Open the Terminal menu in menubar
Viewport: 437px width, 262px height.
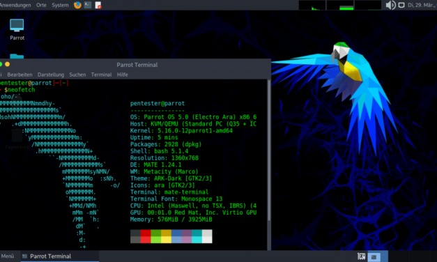point(102,75)
